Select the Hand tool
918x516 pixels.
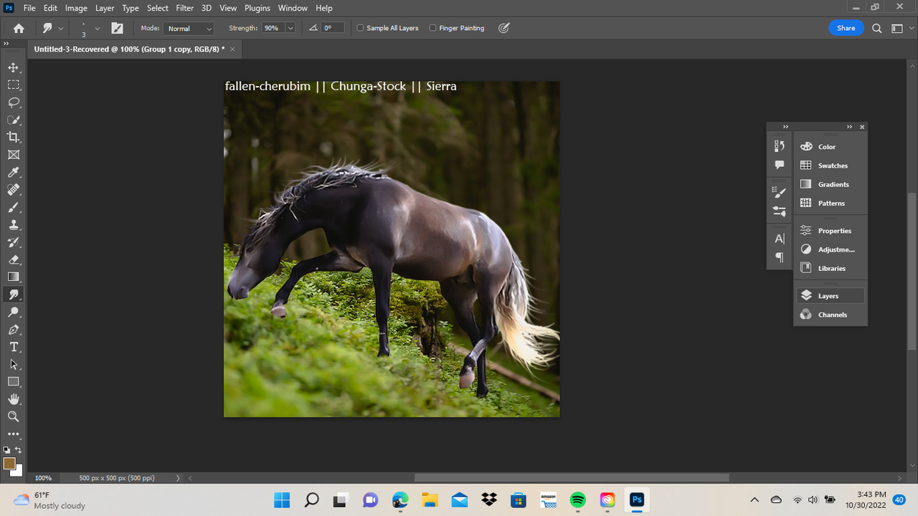(14, 399)
